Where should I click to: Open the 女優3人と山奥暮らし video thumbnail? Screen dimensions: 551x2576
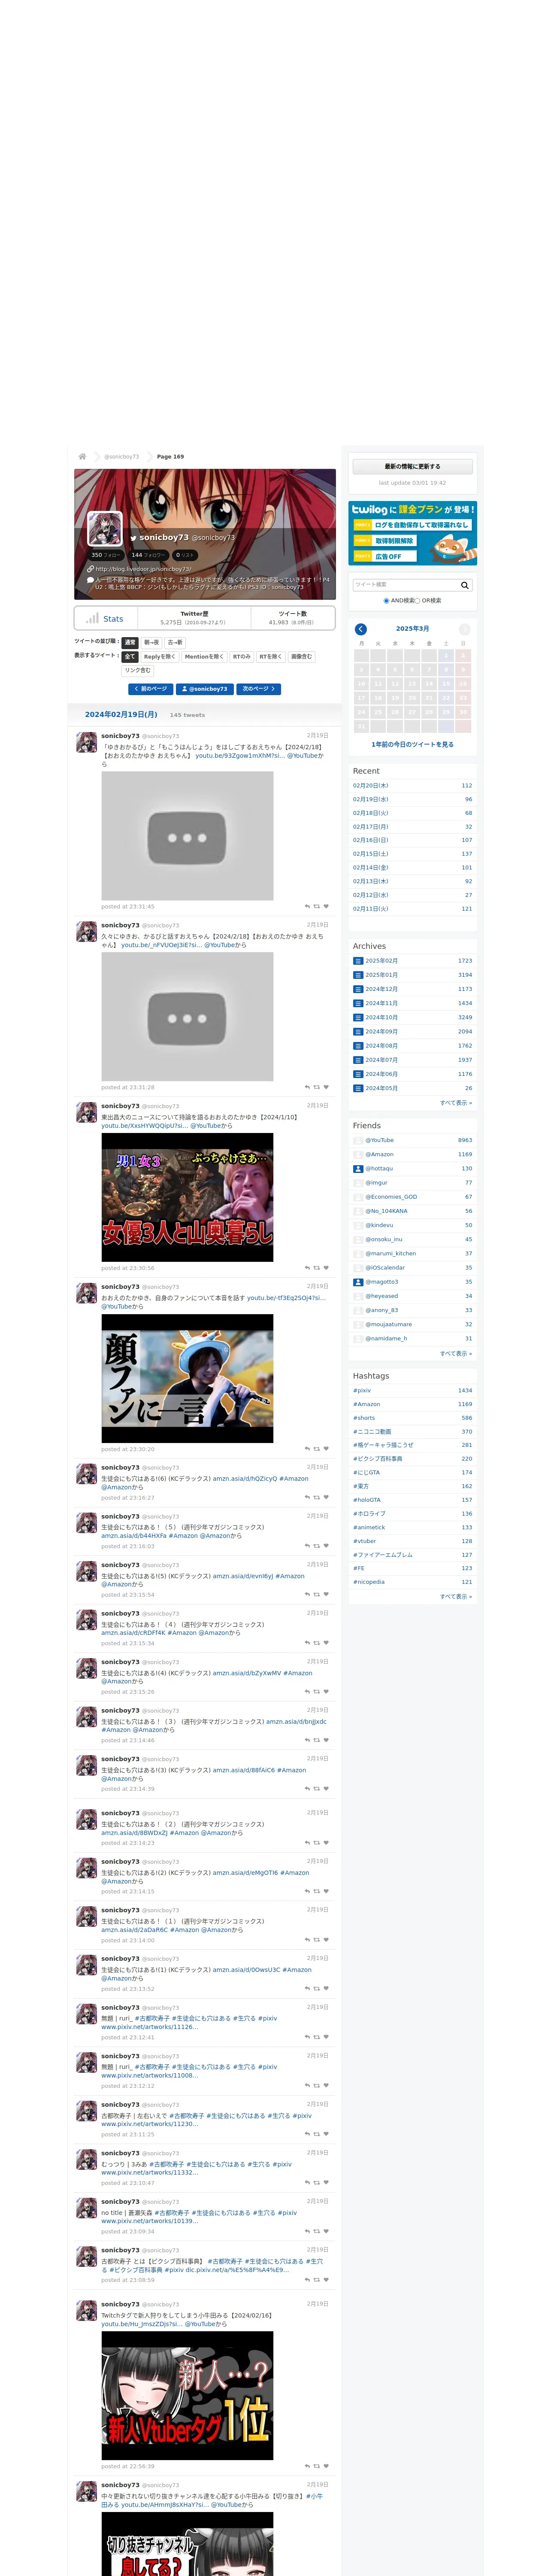(187, 1198)
